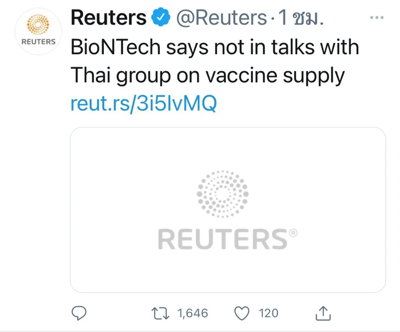The height and width of the screenshot is (332, 400).
Task: Open the Reuters link preview card
Action: [228, 209]
